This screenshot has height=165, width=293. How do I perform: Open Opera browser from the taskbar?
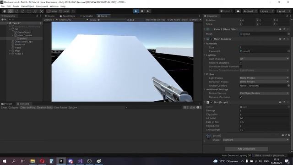(x=42, y=161)
